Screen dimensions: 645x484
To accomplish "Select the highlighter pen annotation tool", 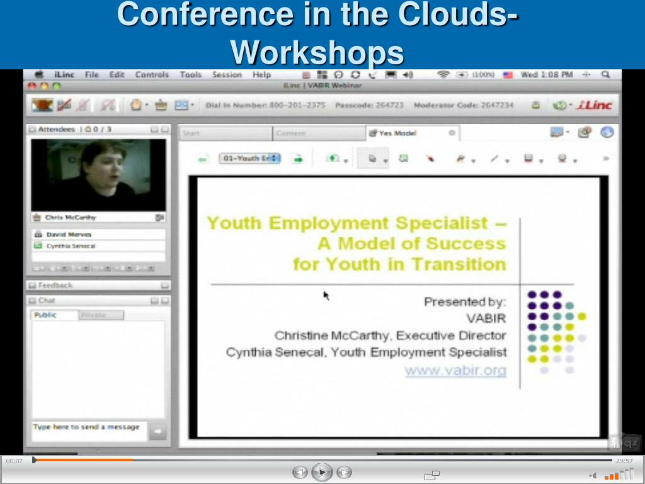I will tap(460, 158).
